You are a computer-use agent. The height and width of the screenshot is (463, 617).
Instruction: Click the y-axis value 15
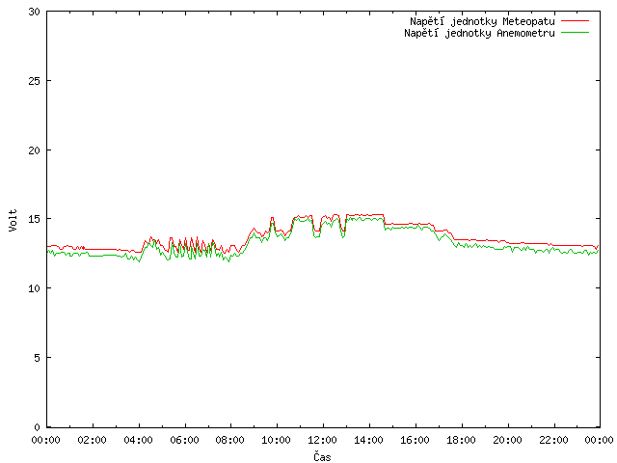[35, 219]
